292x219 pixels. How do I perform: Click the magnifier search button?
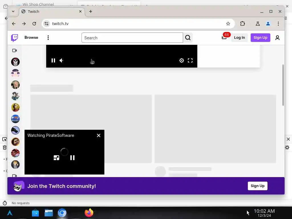point(188,38)
